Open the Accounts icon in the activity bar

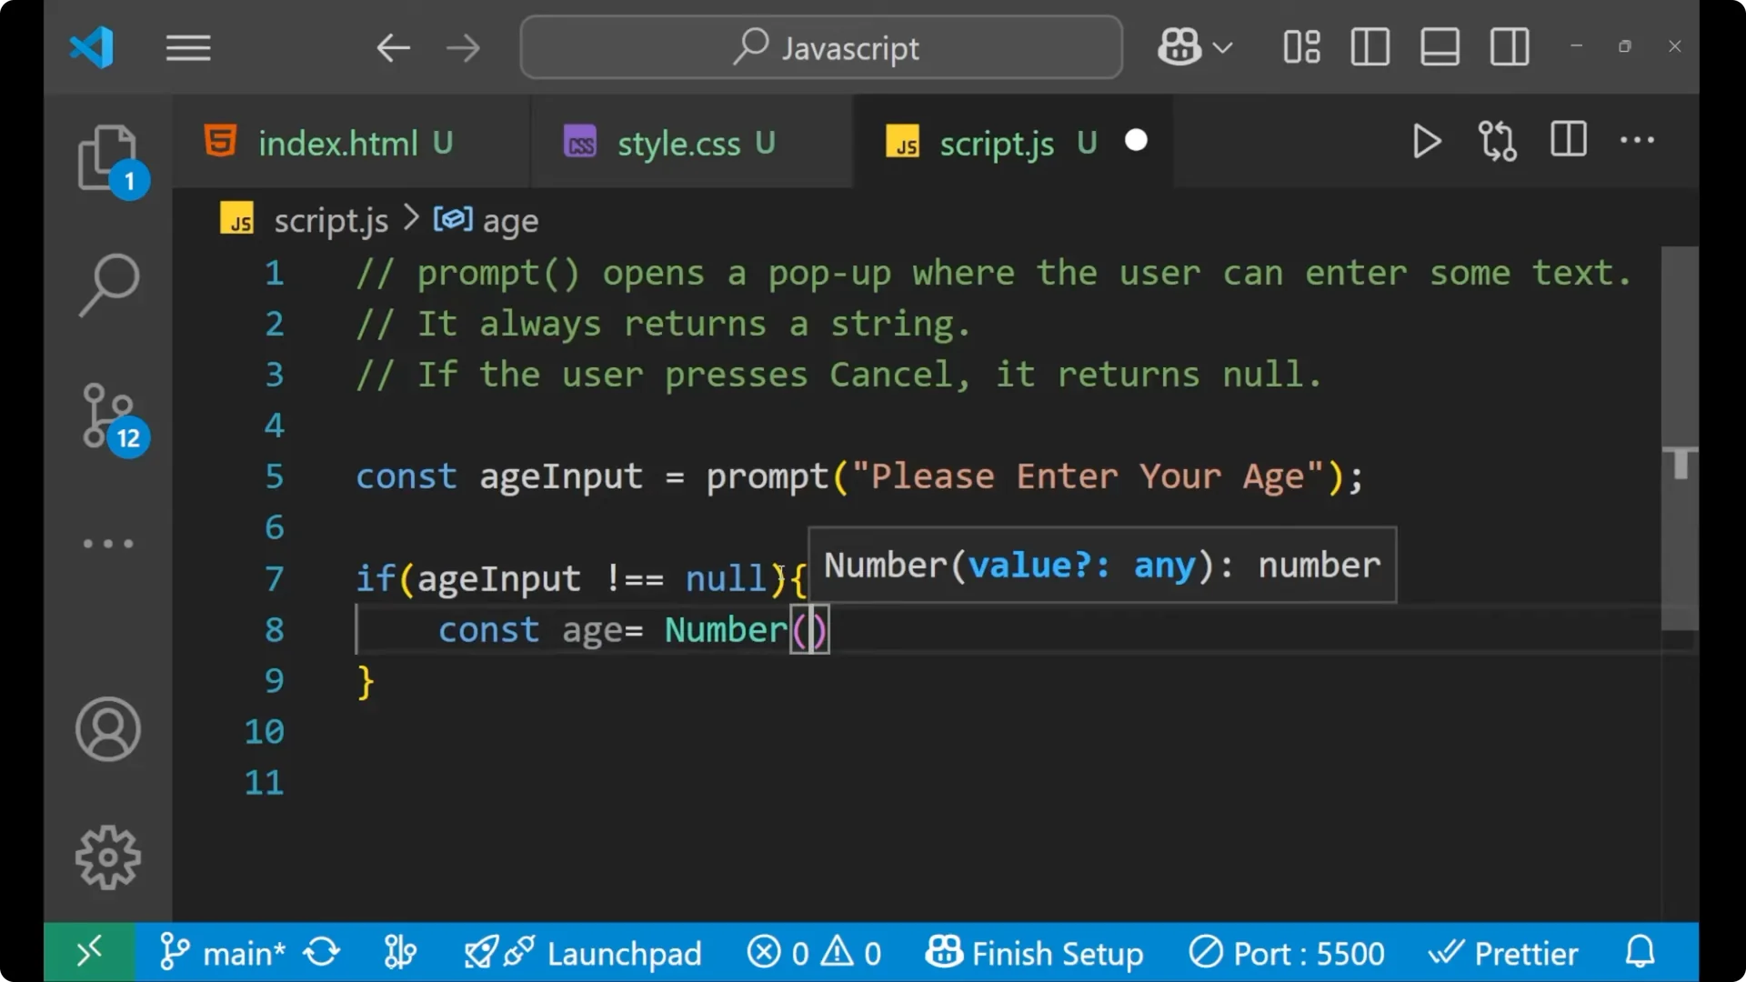(x=108, y=729)
